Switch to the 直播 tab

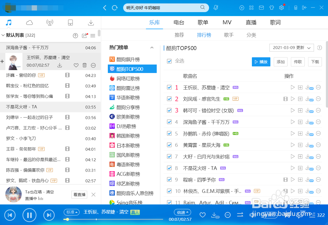click(251, 22)
